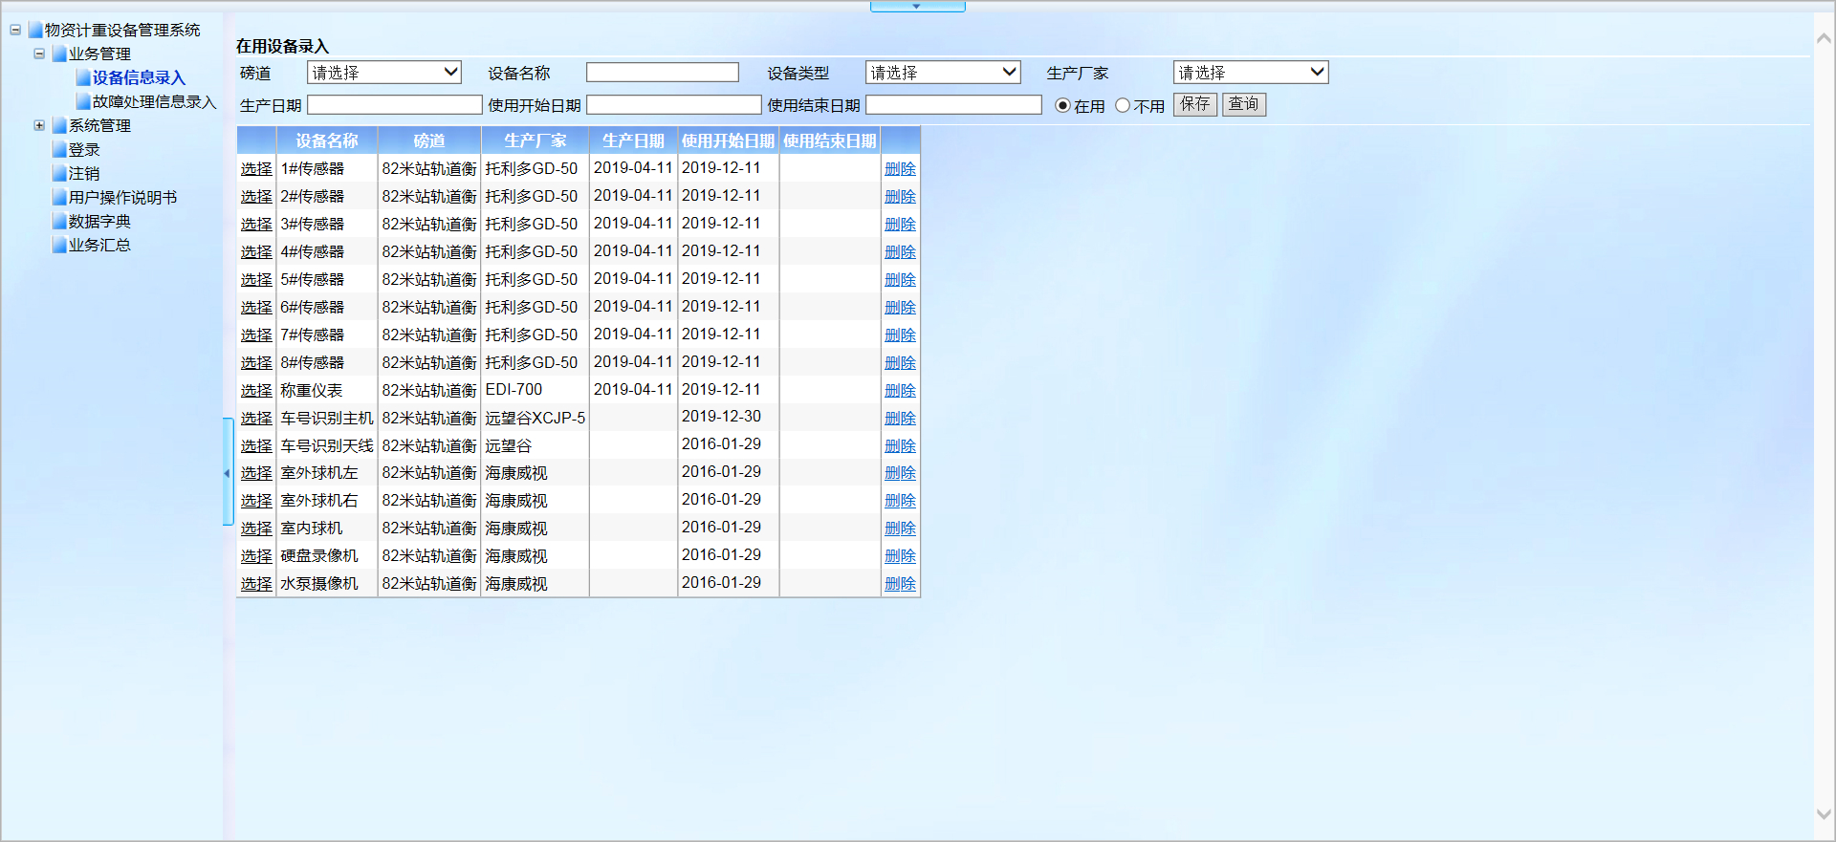Image resolution: width=1836 pixels, height=842 pixels.
Task: Click the icon next to 注销
Action: [x=59, y=173]
